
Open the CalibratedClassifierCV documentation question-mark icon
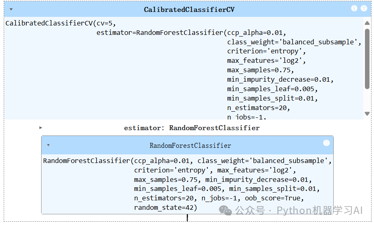click(364, 8)
